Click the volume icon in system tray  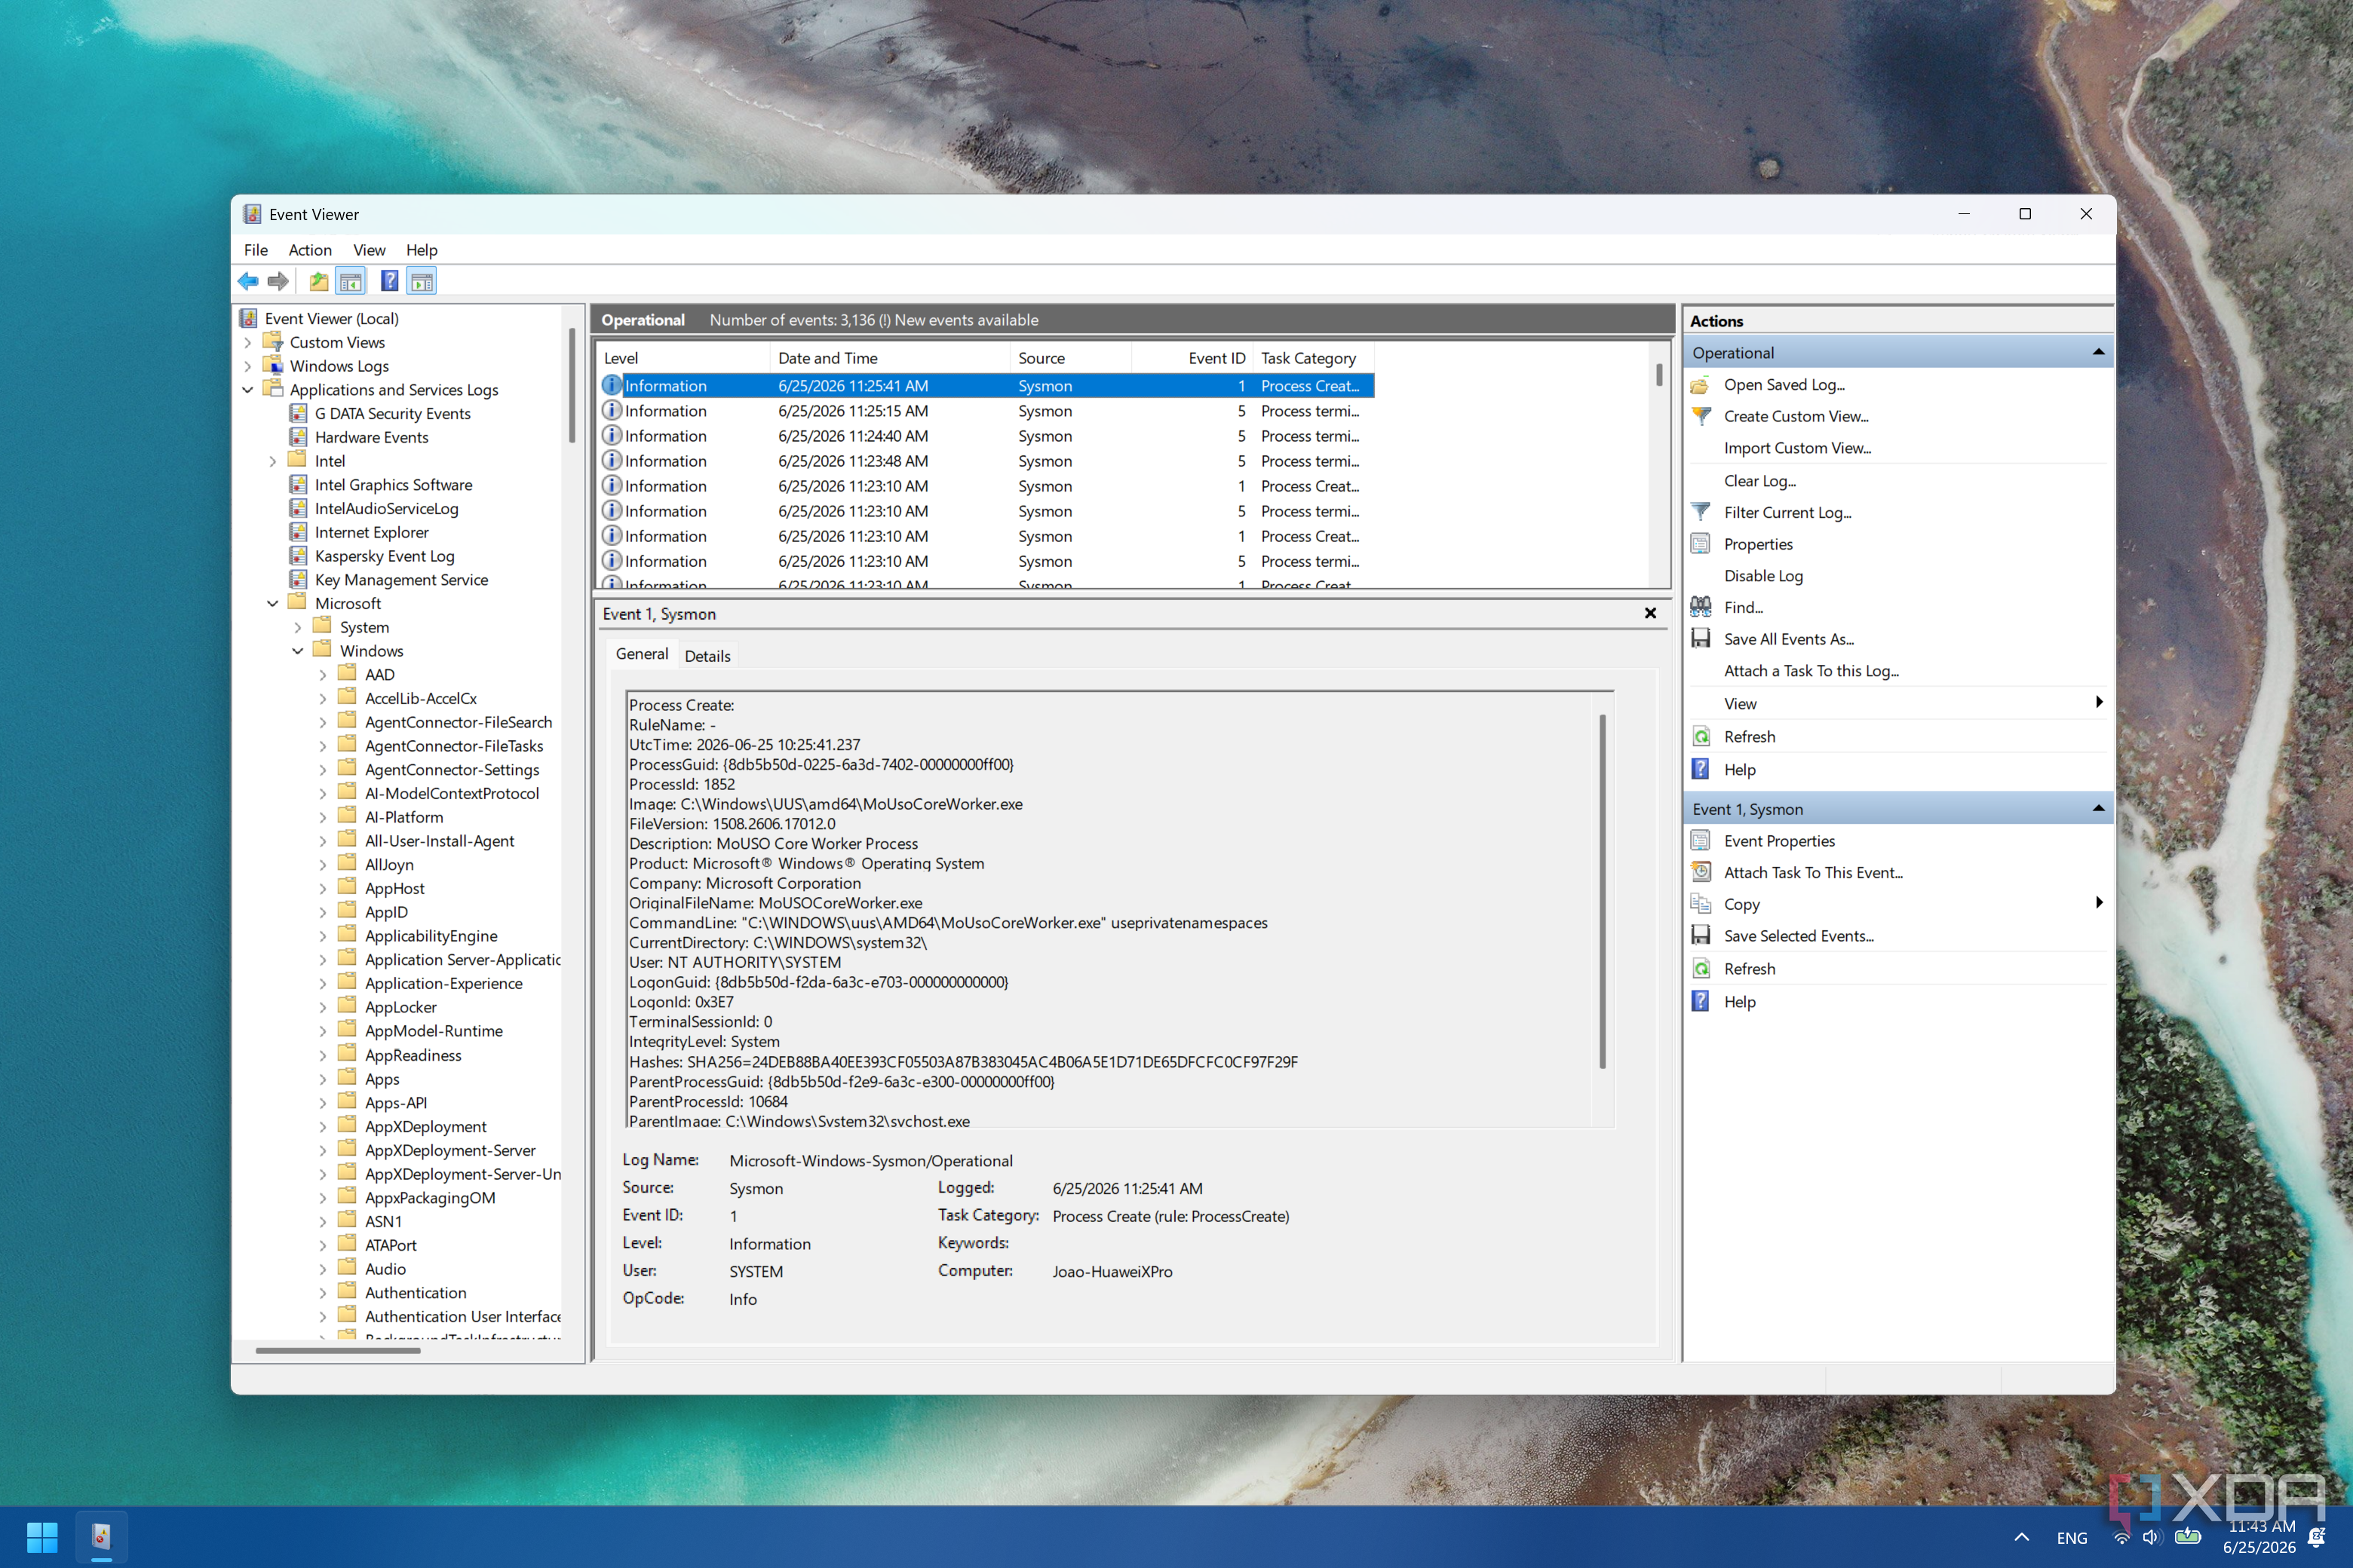[2151, 1538]
